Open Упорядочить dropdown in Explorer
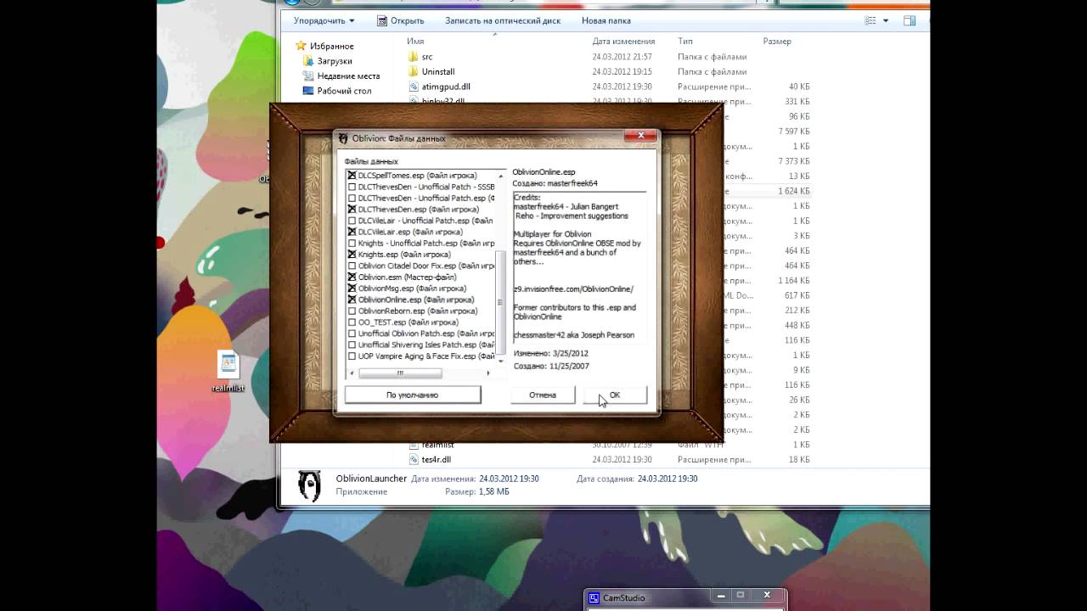 tap(324, 20)
